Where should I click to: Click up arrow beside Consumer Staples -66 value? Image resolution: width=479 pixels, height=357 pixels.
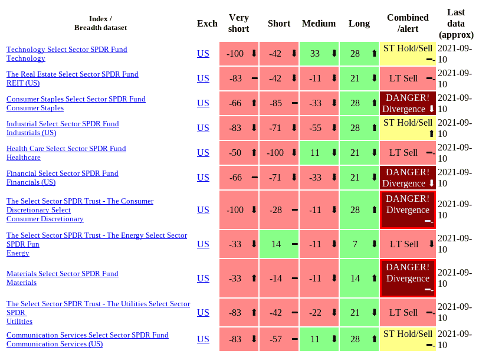click(x=254, y=103)
